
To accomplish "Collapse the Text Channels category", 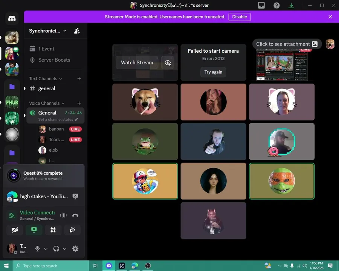I will (x=46, y=79).
